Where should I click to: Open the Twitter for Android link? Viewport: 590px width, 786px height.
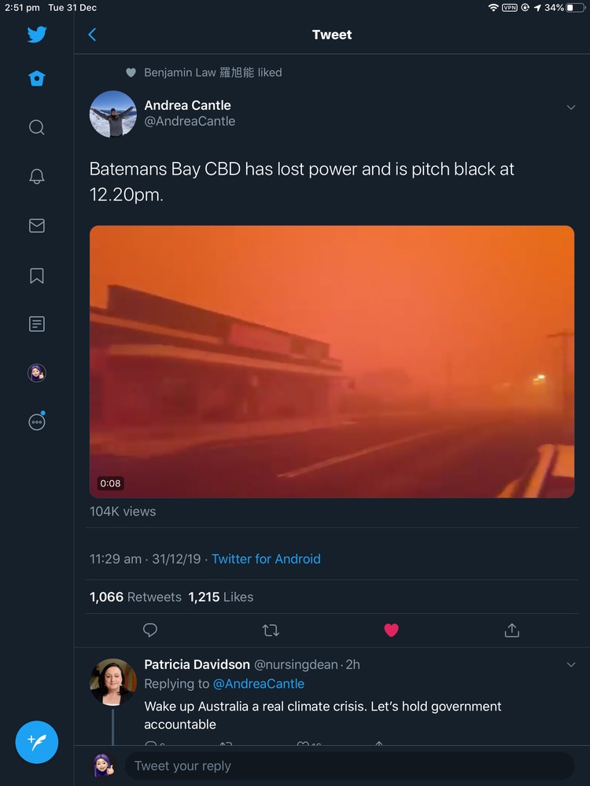[x=266, y=559]
